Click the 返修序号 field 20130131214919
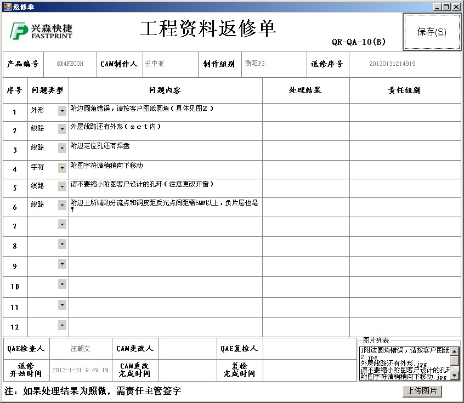Image resolution: width=464 pixels, height=403 pixels. (x=405, y=64)
